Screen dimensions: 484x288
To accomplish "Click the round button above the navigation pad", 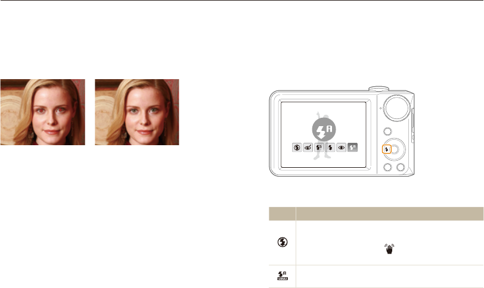I will point(387,132).
